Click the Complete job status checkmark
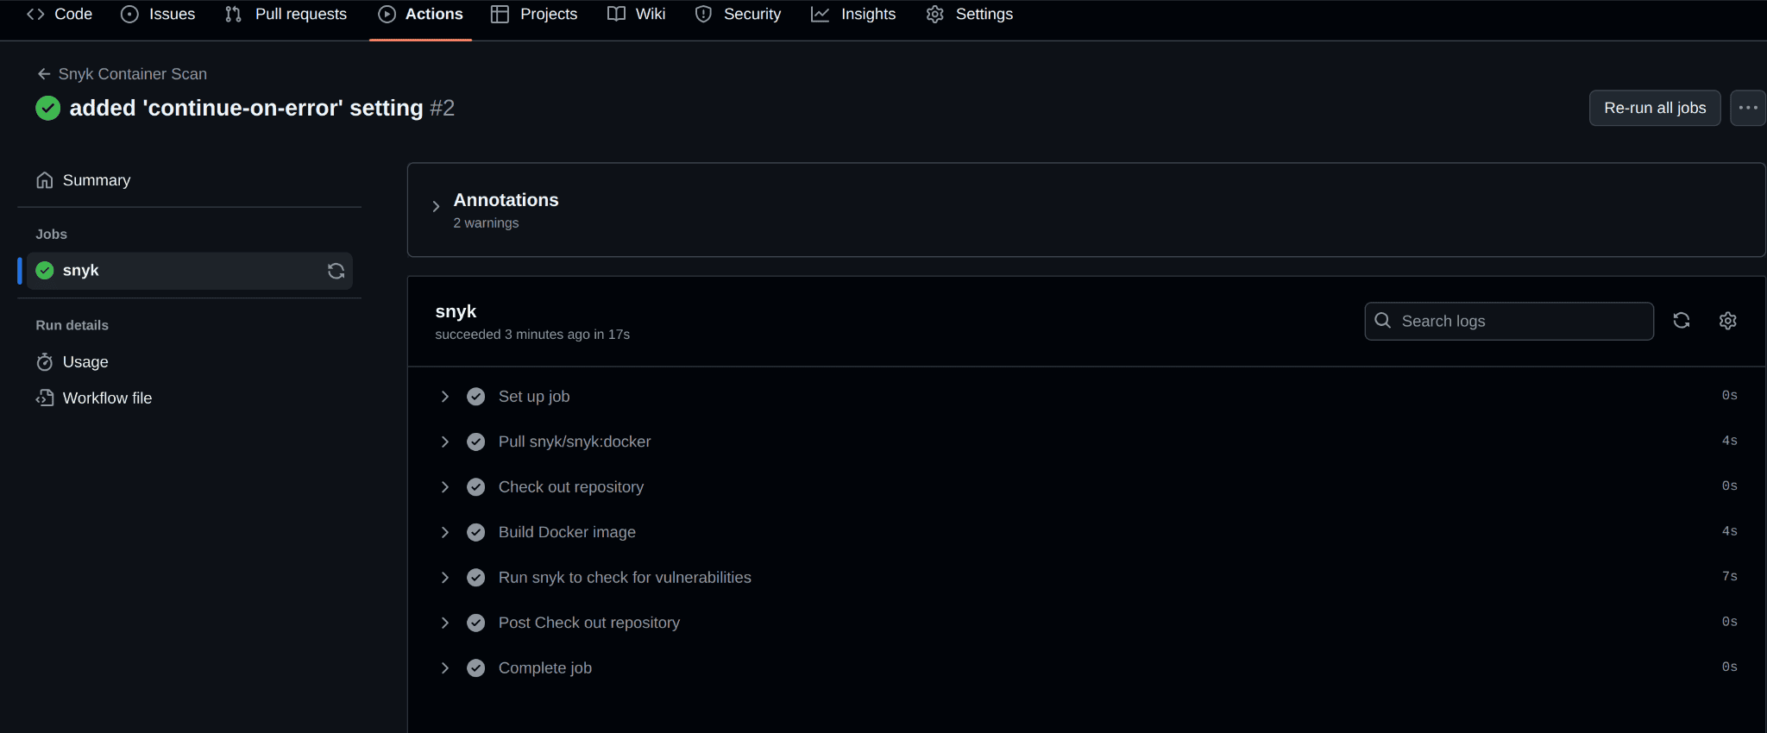 [x=476, y=668]
